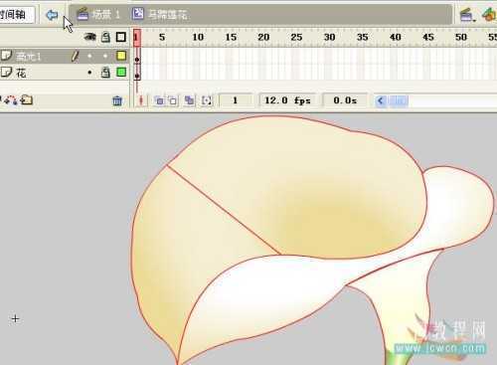Click frame 45 on the timeline ruler
The width and height of the screenshot is (497, 365).
pyautogui.click(x=428, y=37)
